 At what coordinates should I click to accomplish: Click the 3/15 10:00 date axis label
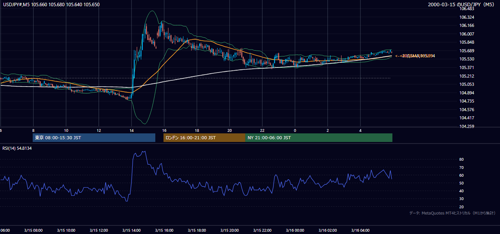coord(66,230)
